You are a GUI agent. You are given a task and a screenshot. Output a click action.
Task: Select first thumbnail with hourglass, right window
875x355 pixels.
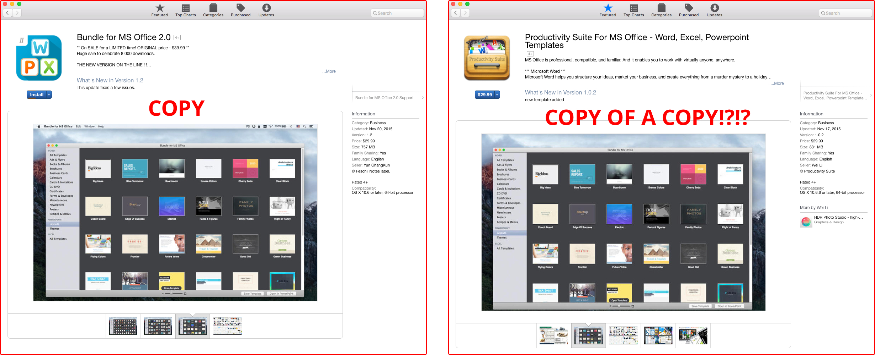[554, 335]
